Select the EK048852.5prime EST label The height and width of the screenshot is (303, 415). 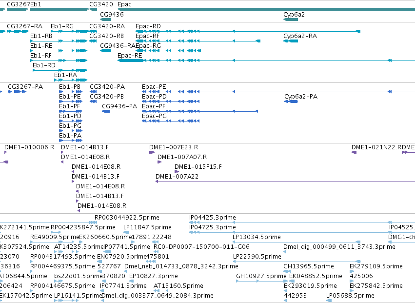316,276
